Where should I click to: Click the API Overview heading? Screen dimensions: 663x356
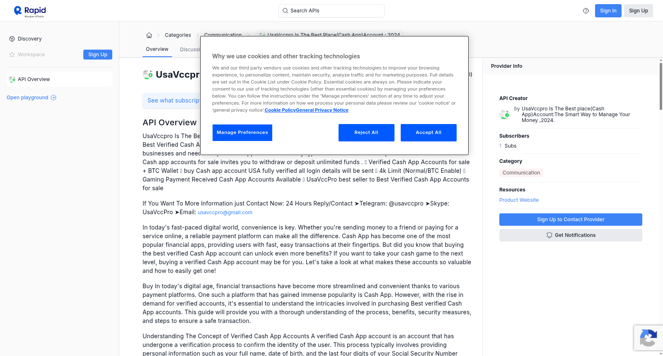(169, 122)
